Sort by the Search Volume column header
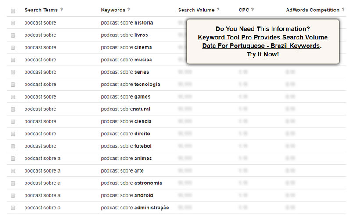The height and width of the screenshot is (215, 351). pos(196,10)
